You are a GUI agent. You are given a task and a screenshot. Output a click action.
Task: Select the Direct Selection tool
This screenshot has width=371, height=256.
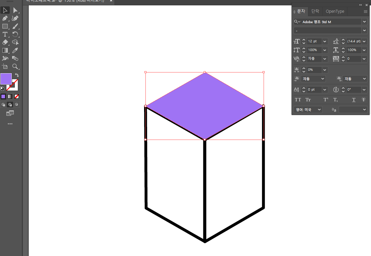point(16,10)
